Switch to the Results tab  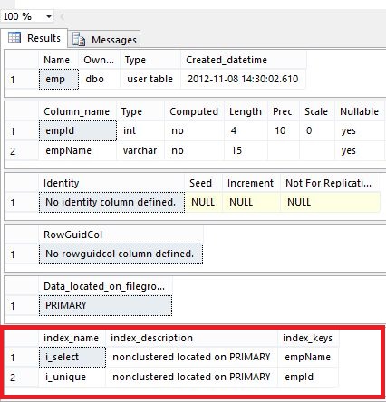pyautogui.click(x=34, y=38)
